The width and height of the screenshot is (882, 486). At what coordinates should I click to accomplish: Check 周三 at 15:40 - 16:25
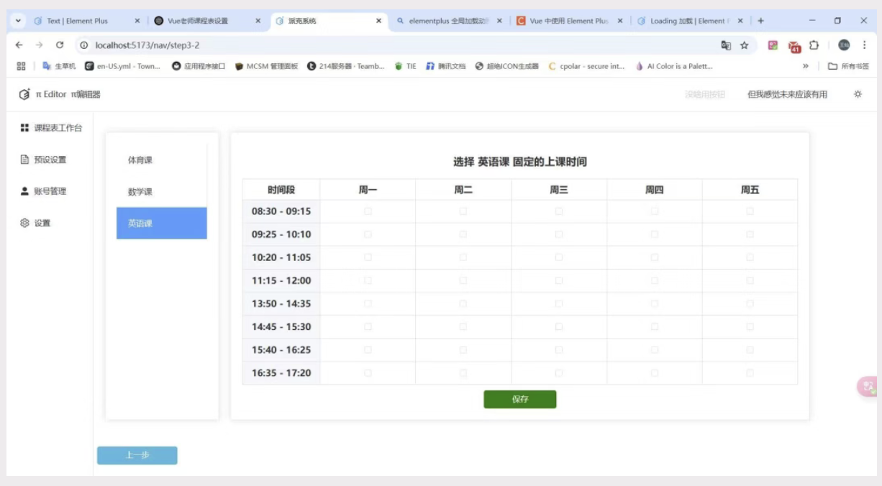point(559,349)
